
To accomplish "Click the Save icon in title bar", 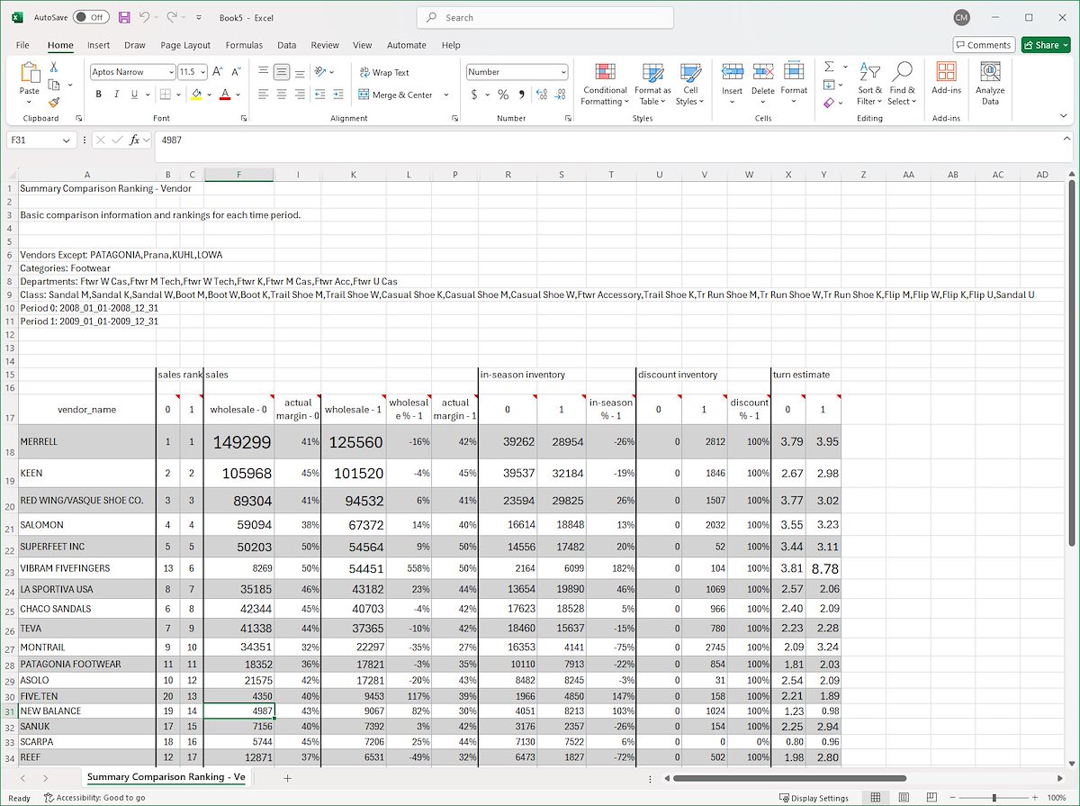I will [x=123, y=17].
